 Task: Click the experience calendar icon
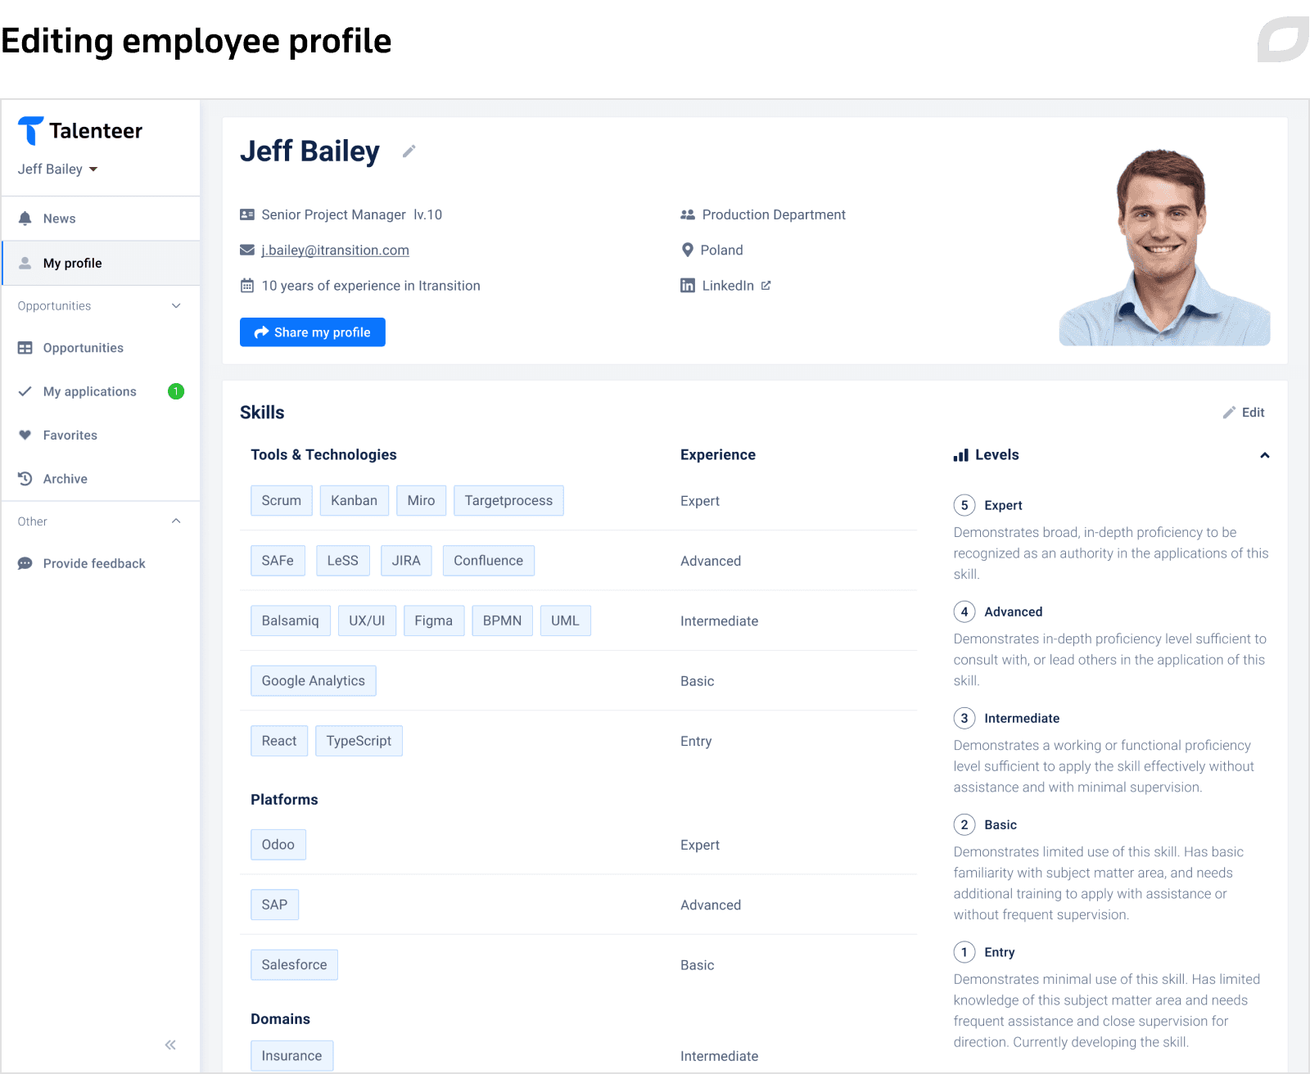pyautogui.click(x=247, y=286)
